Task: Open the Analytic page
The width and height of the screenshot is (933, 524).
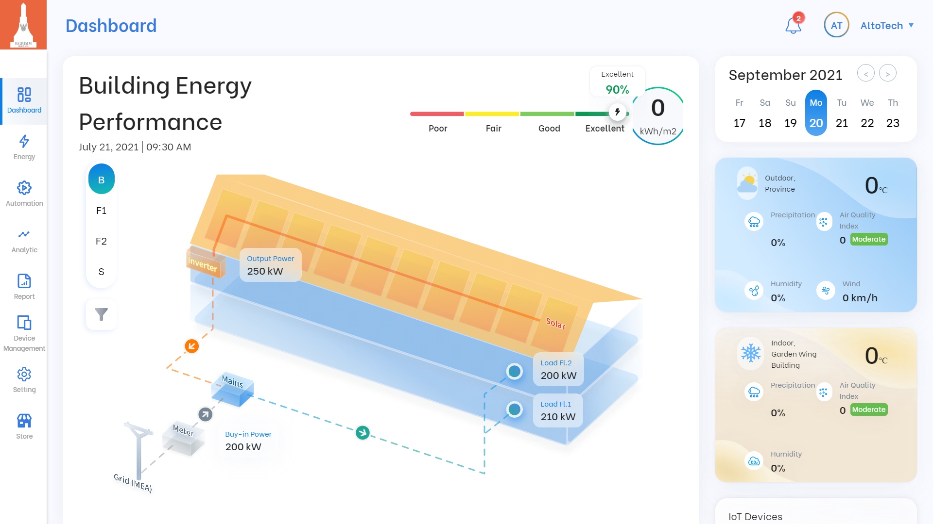Action: (24, 241)
